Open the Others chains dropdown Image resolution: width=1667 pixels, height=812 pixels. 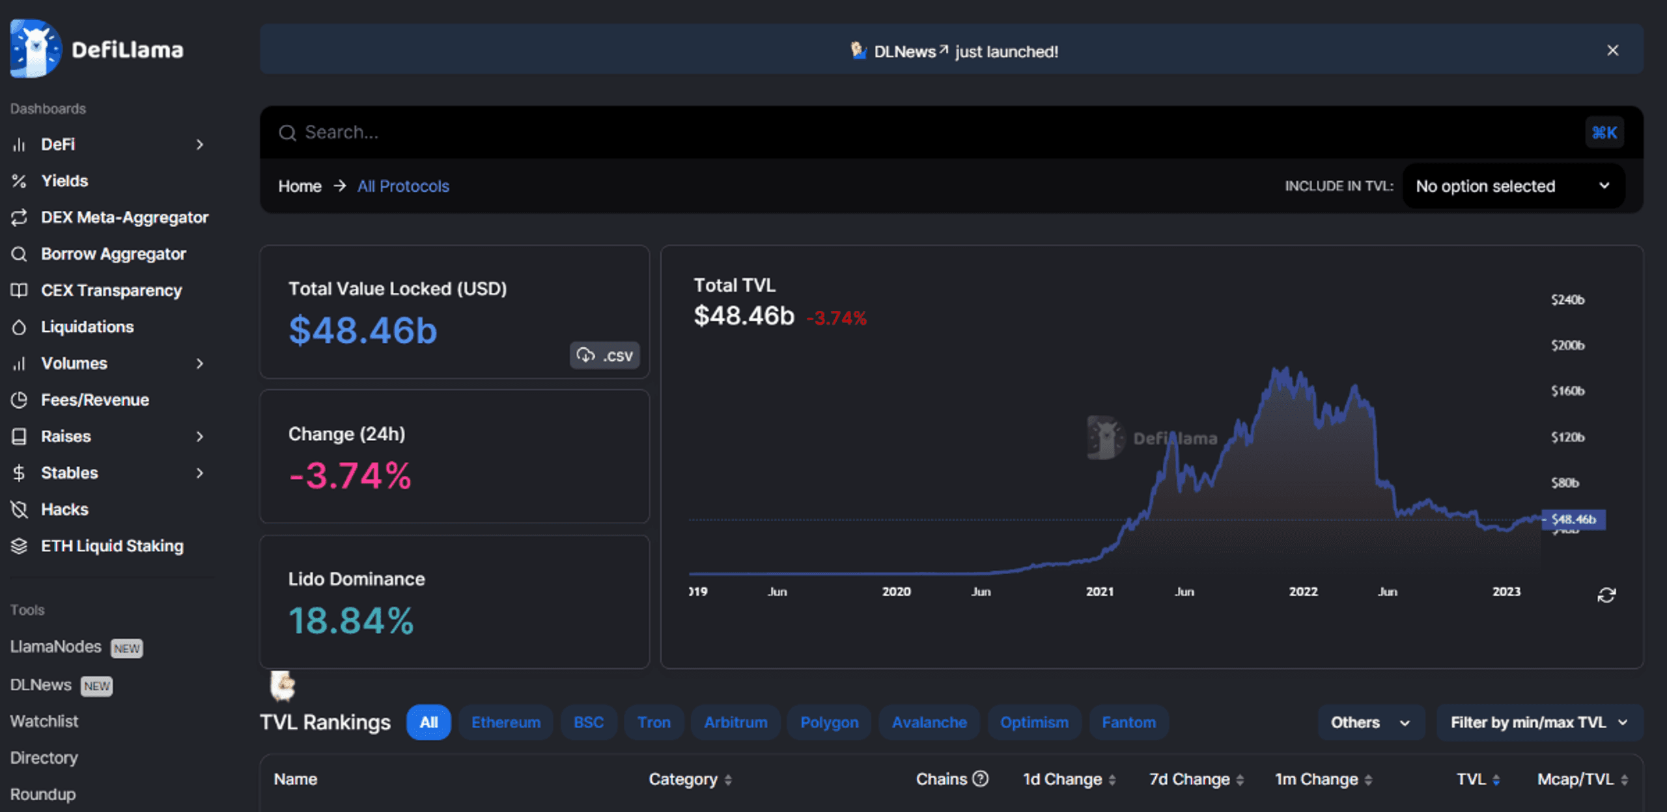click(x=1371, y=722)
